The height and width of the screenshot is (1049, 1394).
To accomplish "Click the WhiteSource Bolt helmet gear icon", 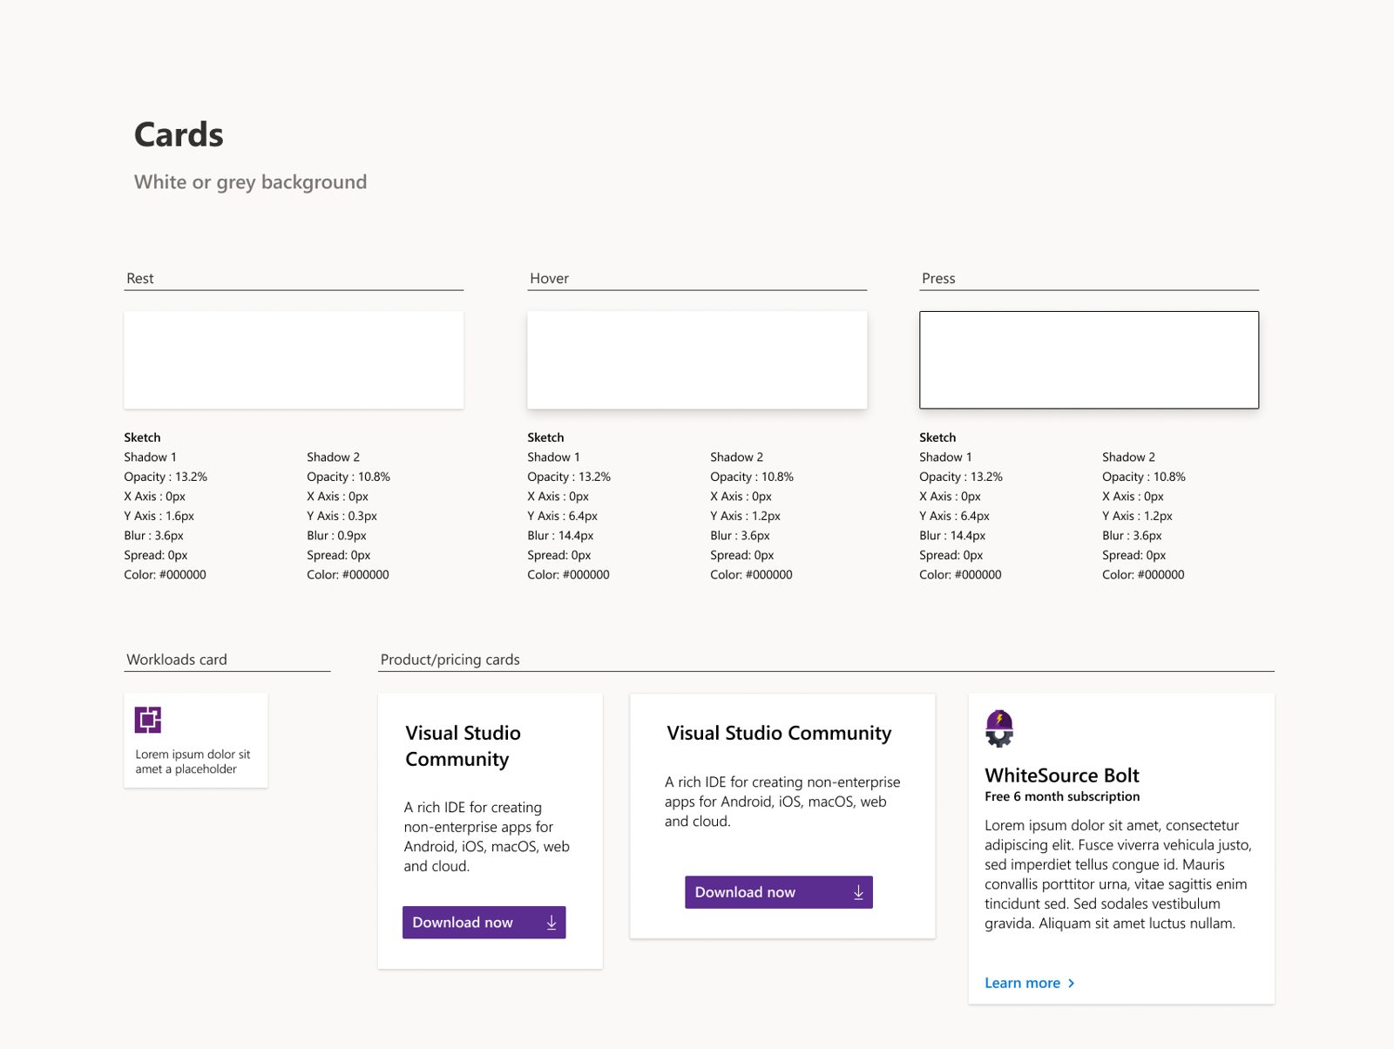I will coord(999,729).
